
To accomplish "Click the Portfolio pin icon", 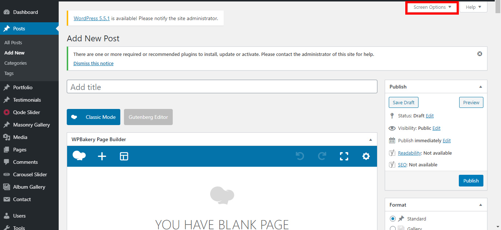I will coord(7,87).
